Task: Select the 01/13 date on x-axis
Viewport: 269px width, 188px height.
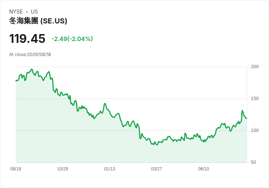Action: (x=109, y=169)
